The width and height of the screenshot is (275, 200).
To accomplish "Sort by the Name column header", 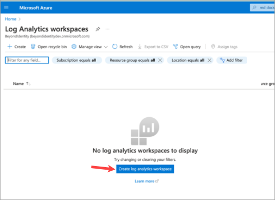I will (19, 84).
